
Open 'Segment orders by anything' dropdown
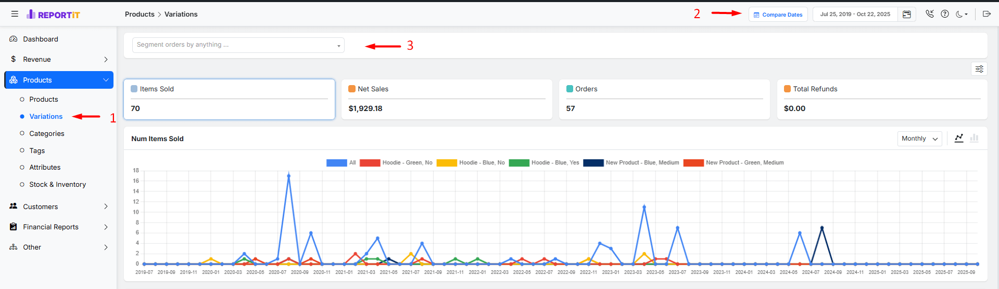238,45
